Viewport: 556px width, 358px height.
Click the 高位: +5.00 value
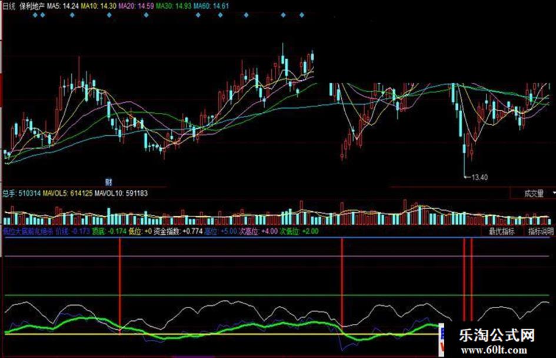[x=221, y=232]
